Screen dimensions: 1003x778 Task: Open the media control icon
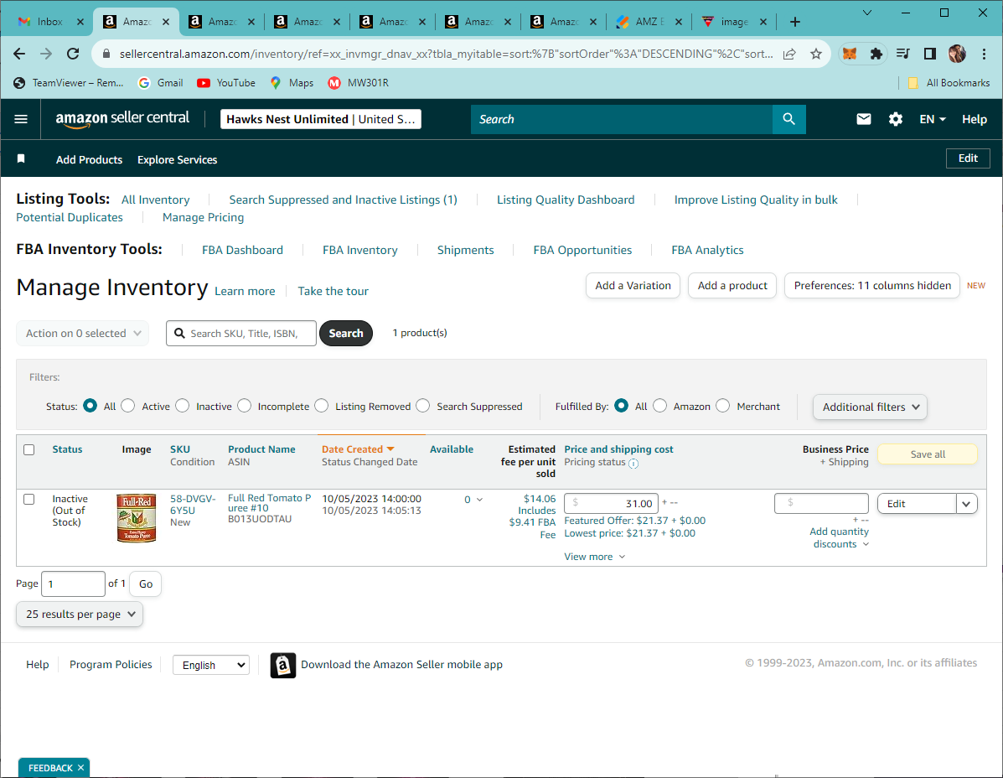902,54
